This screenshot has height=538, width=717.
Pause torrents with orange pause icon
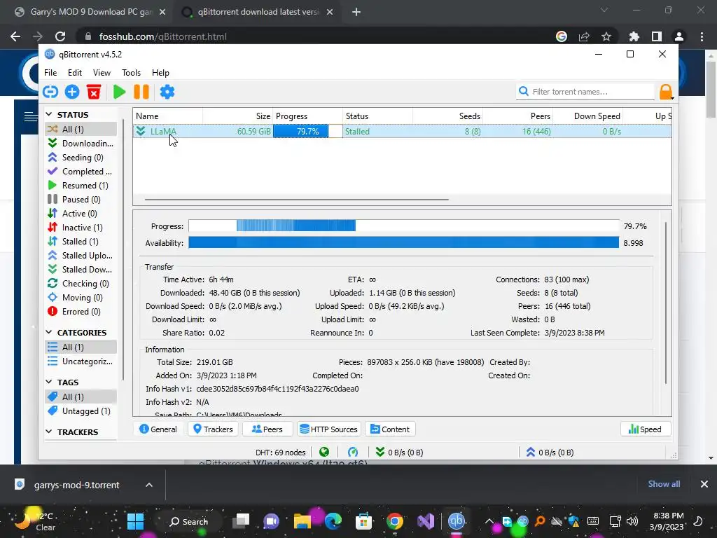141,92
